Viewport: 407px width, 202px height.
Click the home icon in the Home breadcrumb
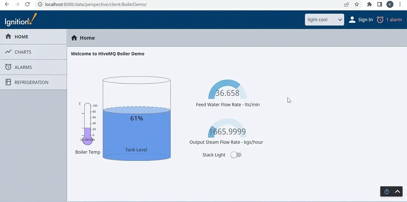coord(74,38)
